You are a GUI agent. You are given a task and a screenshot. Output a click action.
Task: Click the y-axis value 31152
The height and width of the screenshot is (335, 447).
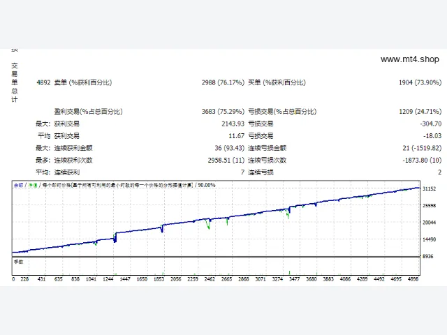[429, 188]
